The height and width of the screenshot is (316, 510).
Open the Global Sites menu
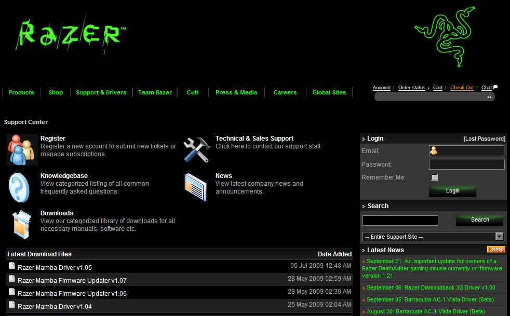click(x=329, y=92)
